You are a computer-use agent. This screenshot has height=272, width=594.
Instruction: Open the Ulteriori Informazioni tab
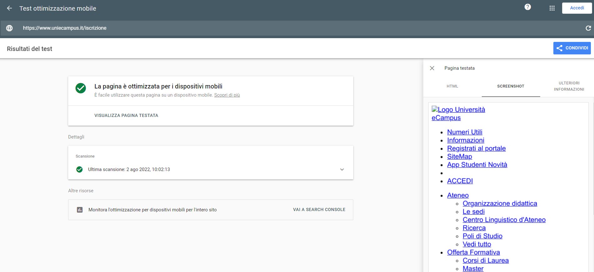569,86
